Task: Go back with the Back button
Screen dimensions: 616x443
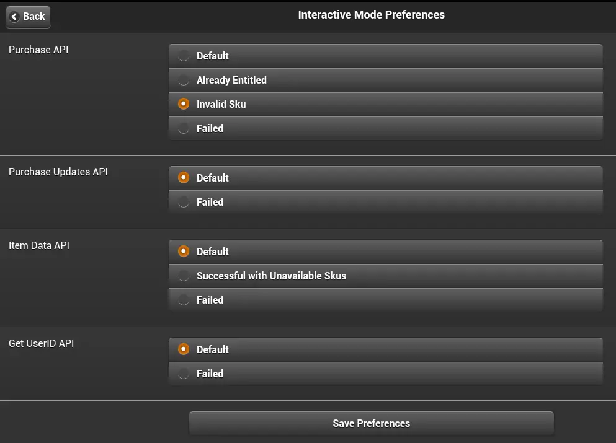Action: 28,17
